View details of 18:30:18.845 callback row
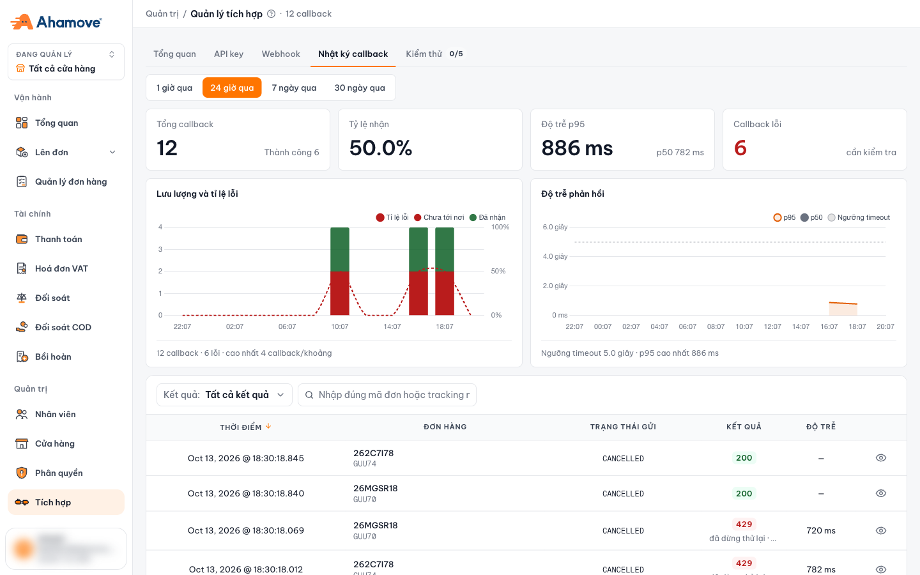The width and height of the screenshot is (920, 575). 881,458
